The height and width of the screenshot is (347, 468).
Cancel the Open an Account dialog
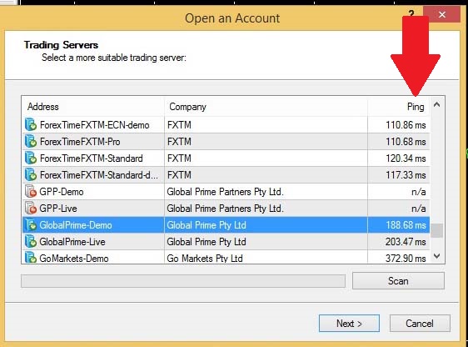point(420,323)
